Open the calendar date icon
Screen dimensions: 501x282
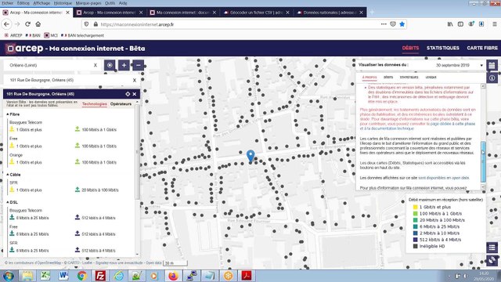pos(492,66)
